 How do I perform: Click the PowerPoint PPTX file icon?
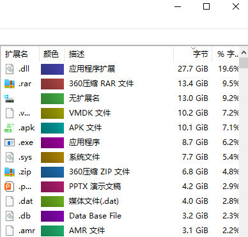(10, 187)
